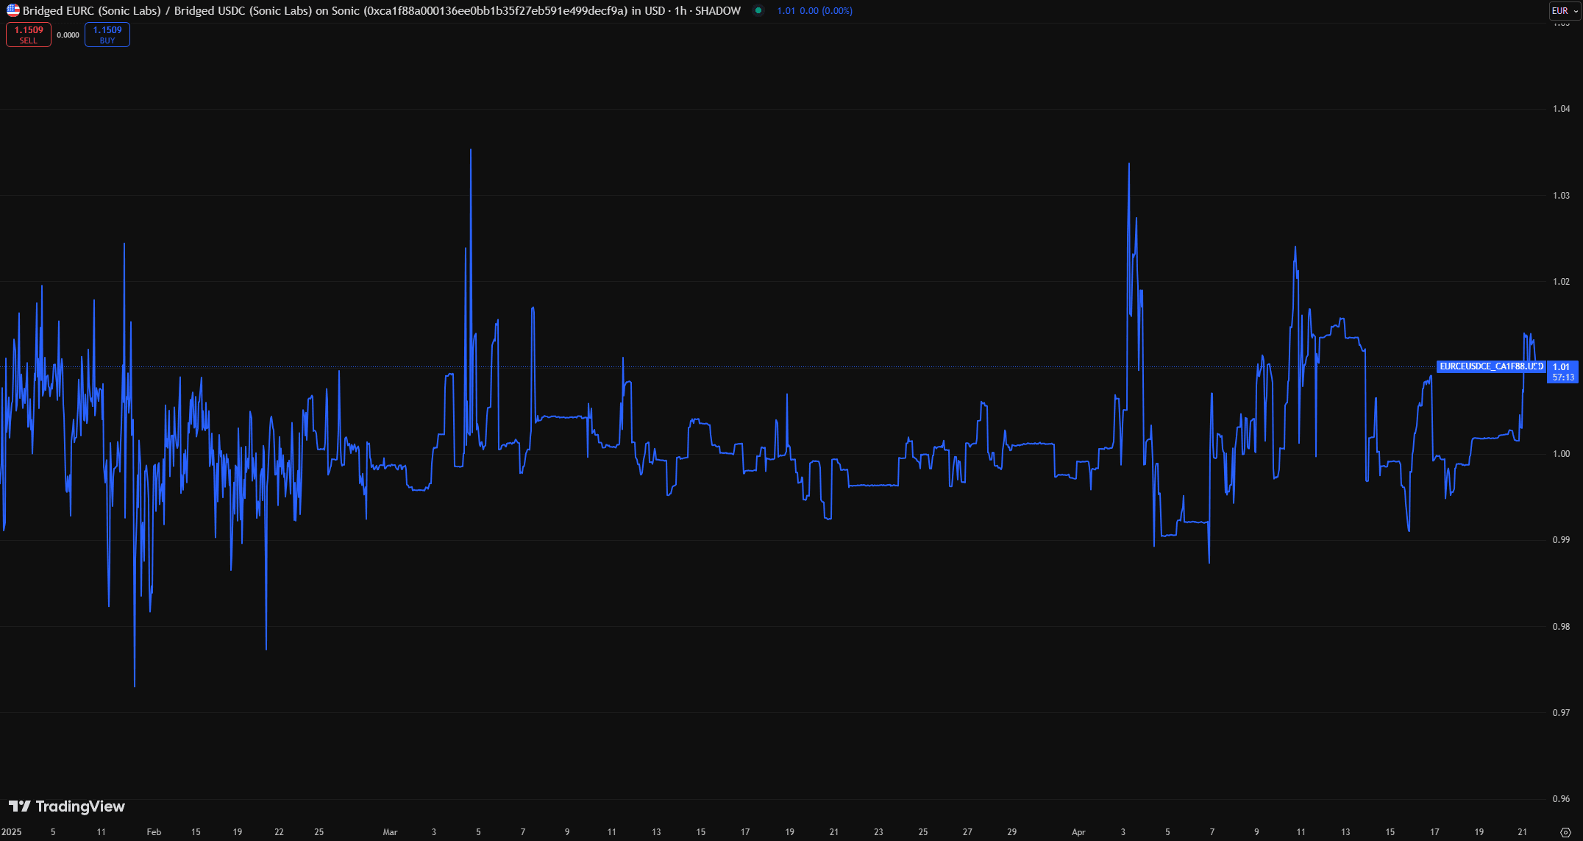Click the 0.0000 spread value
The width and height of the screenshot is (1583, 841).
point(68,35)
